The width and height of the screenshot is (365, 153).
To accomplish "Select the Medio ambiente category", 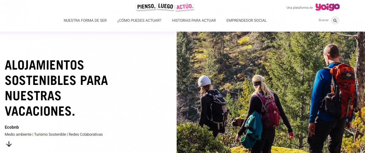I will (18, 134).
